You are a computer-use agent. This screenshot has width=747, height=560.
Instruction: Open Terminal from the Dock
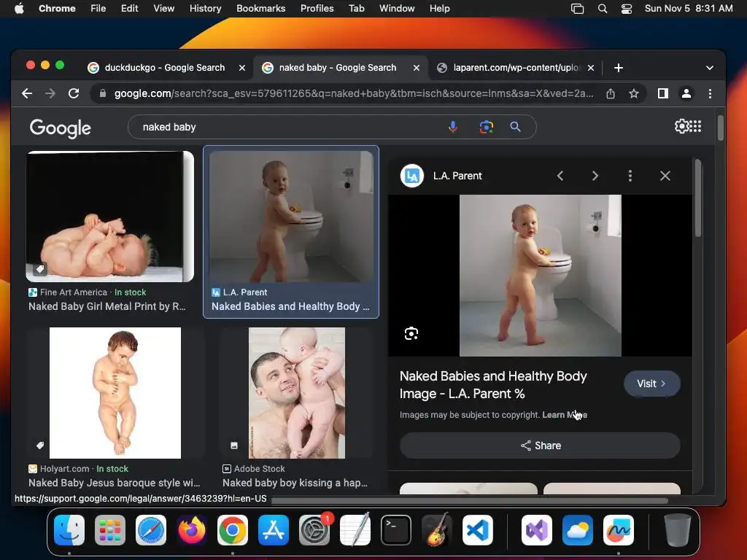[x=396, y=530]
